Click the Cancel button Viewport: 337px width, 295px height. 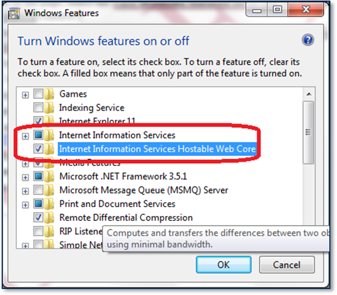(287, 264)
